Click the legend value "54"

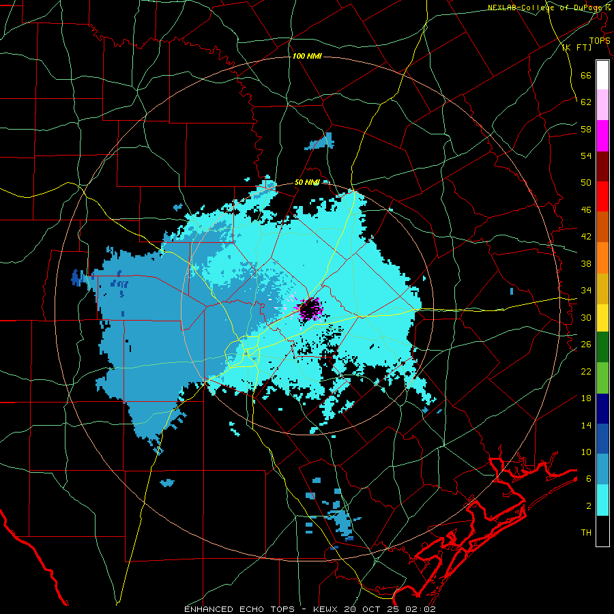[586, 156]
